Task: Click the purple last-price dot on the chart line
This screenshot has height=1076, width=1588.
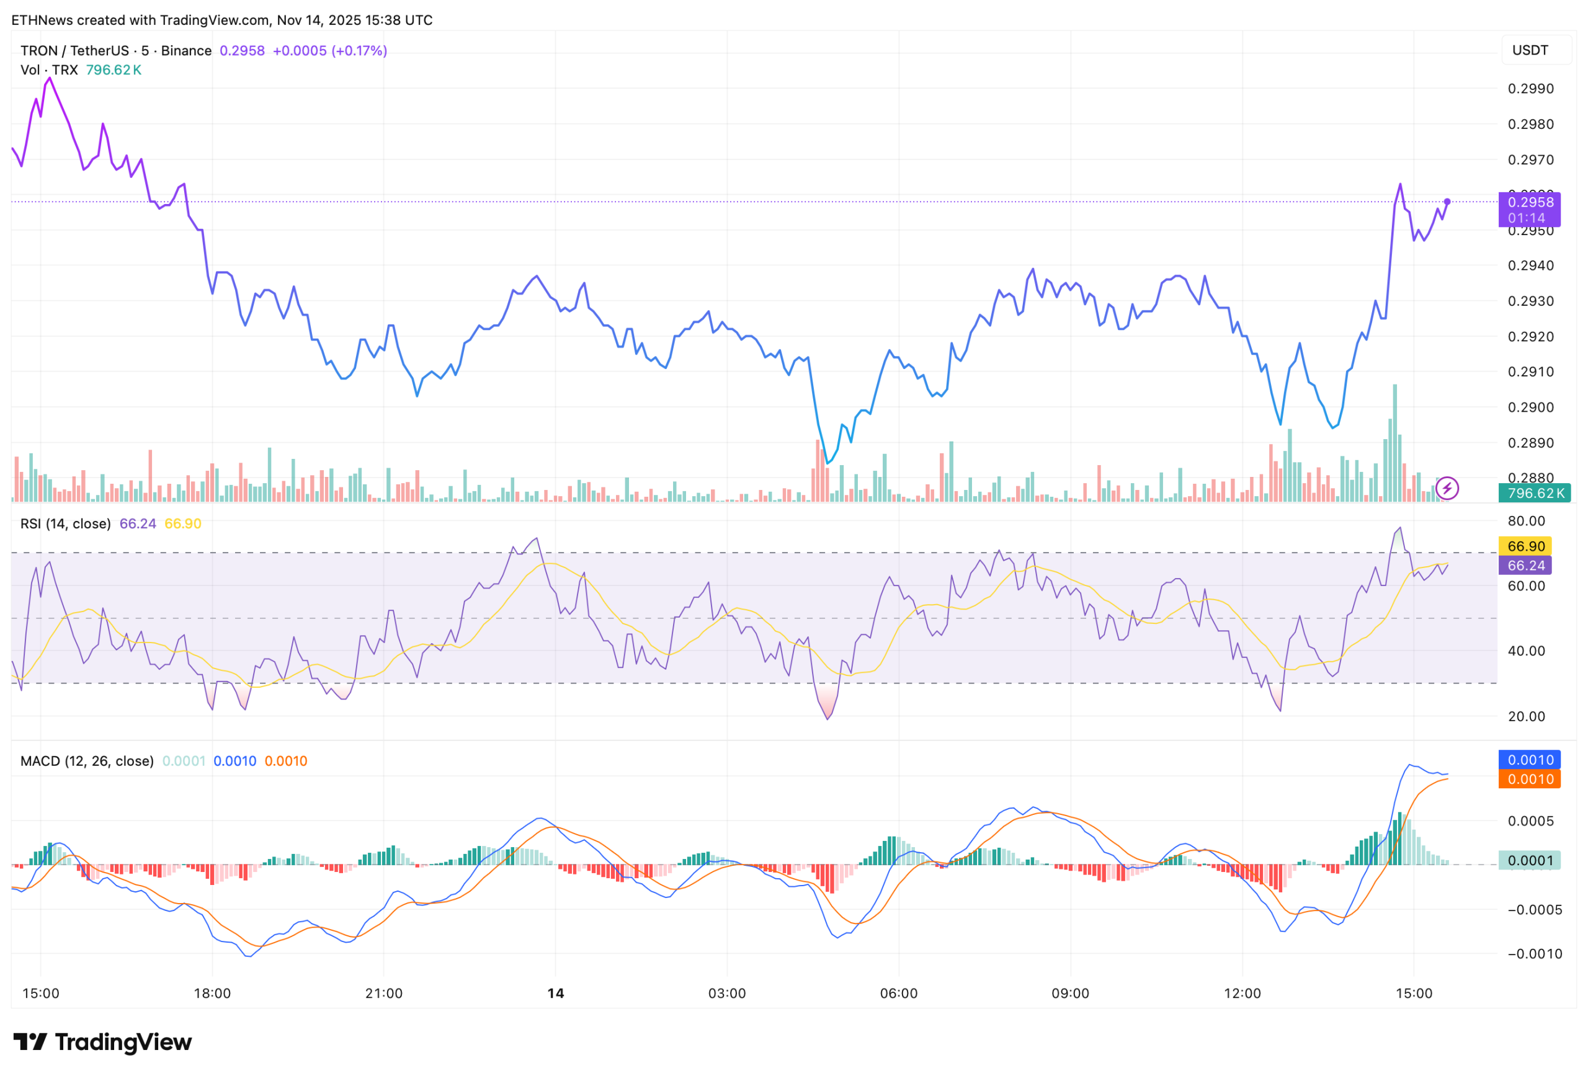Action: coord(1447,202)
